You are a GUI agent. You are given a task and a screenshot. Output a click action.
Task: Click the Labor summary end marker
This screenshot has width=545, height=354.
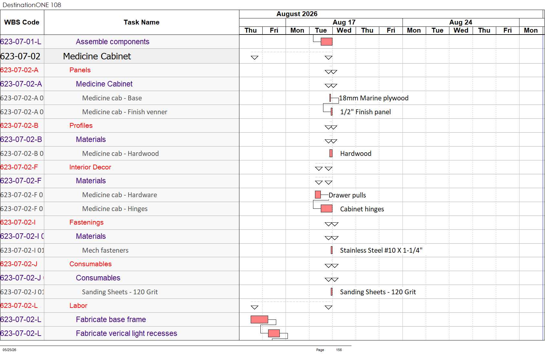329,307
